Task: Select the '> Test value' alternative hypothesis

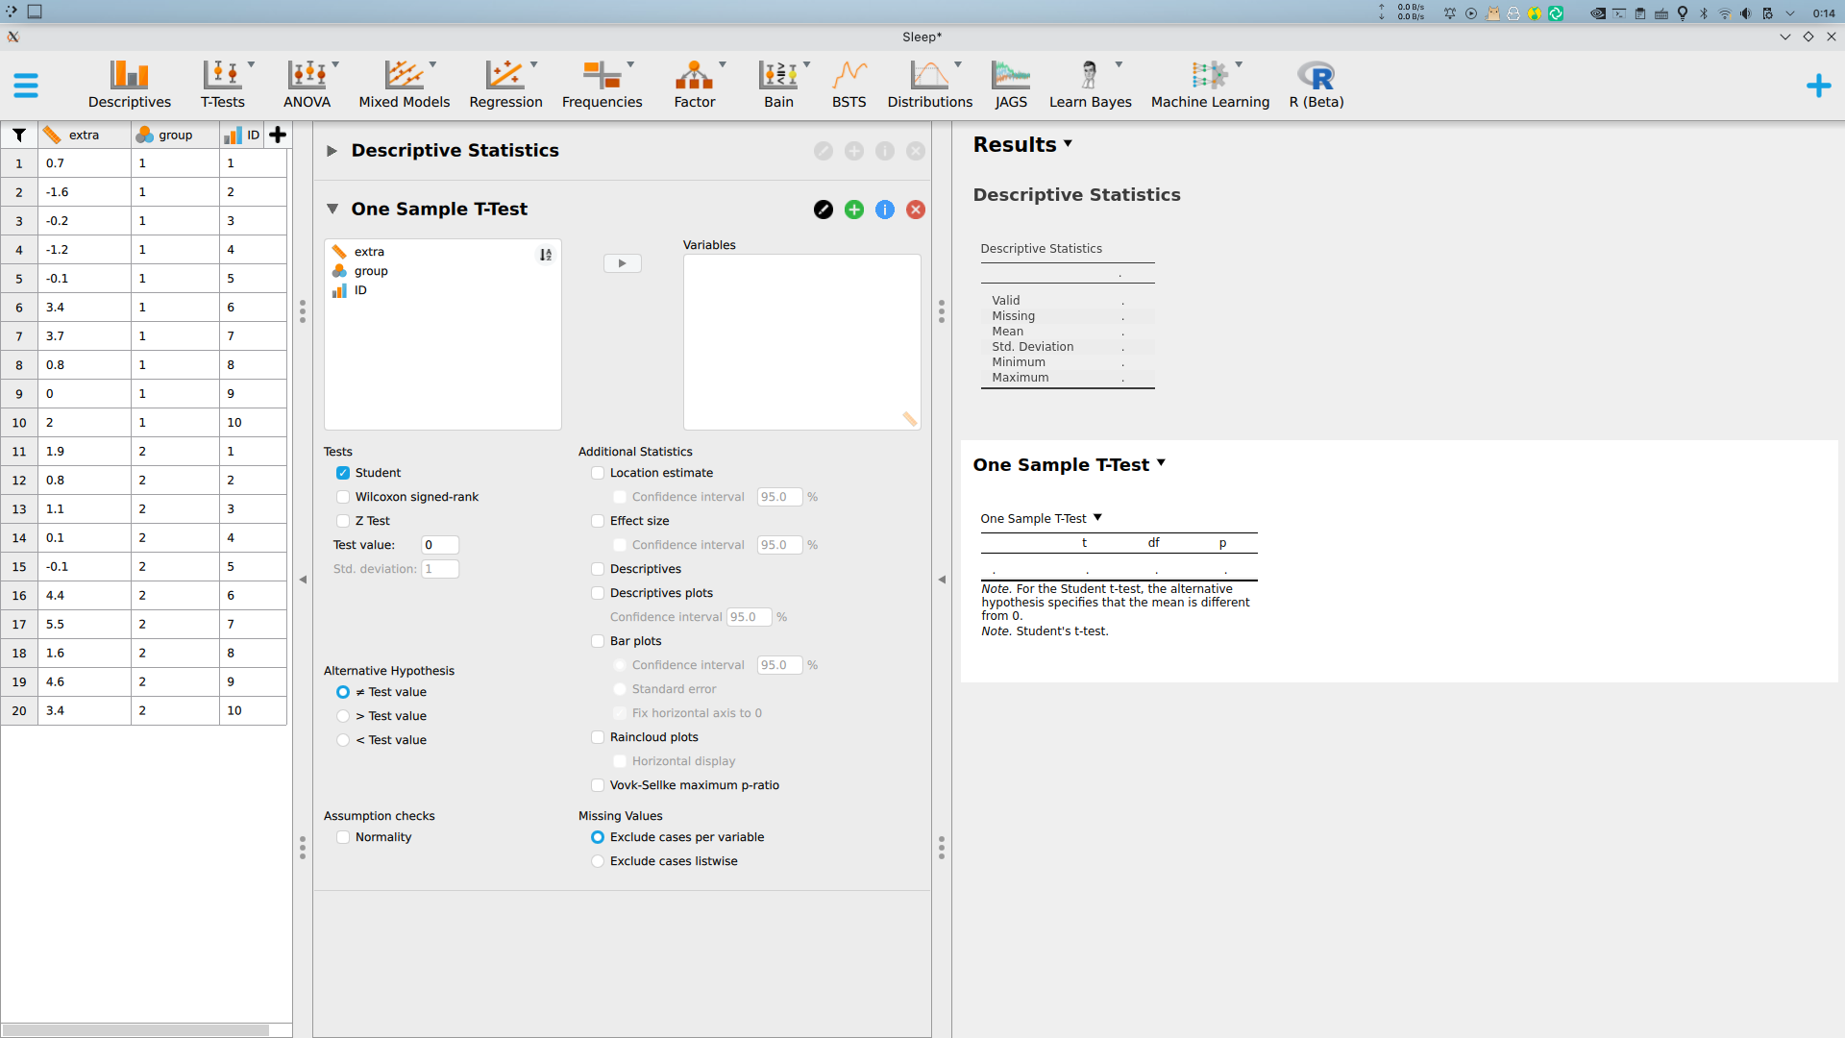Action: tap(343, 716)
